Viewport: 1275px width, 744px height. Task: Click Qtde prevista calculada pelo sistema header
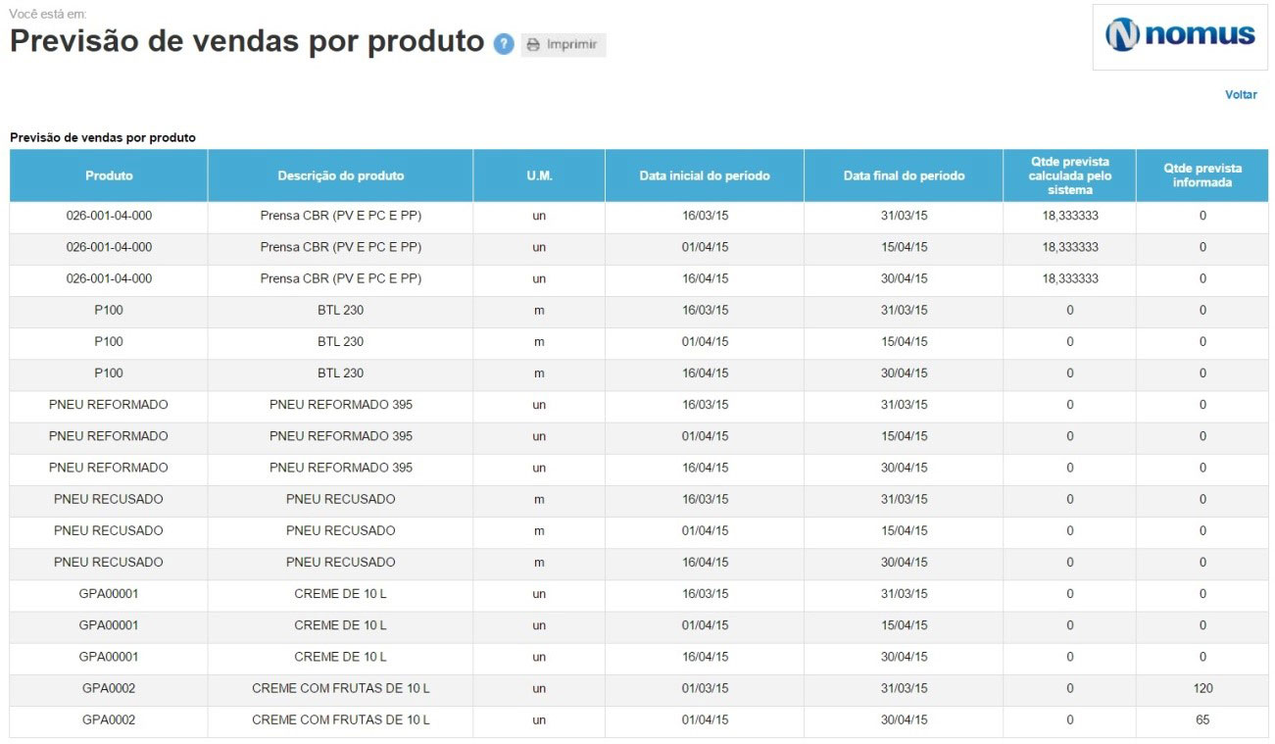(x=1069, y=175)
